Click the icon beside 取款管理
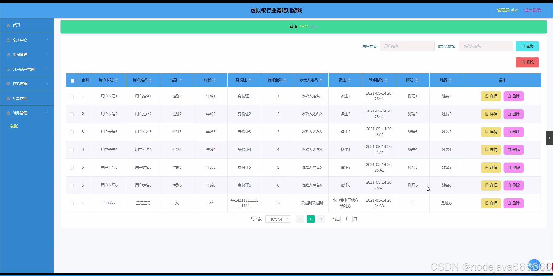This screenshot has width=553, height=276. (x=8, y=99)
